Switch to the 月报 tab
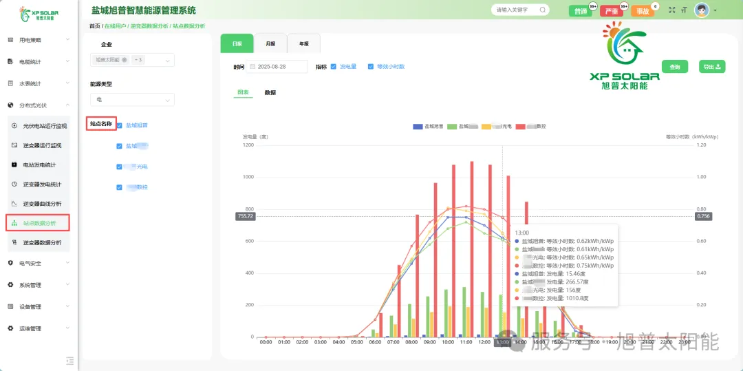Image resolution: width=743 pixels, height=371 pixels. [270, 43]
